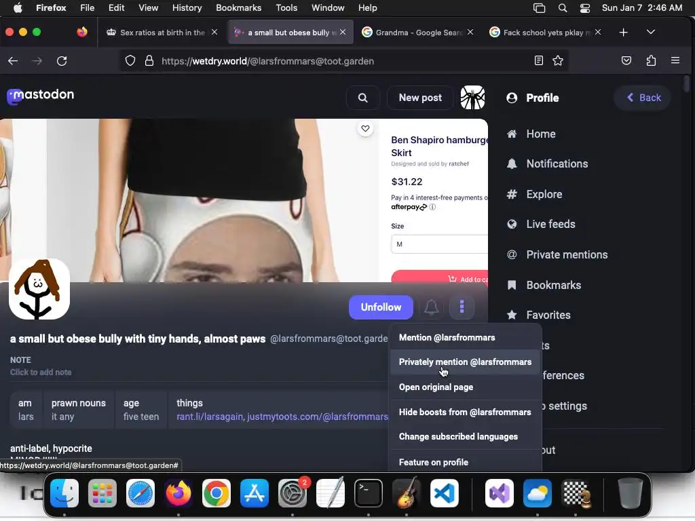695x521 pixels.
Task: Reload the page in Firefox
Action: click(x=62, y=60)
